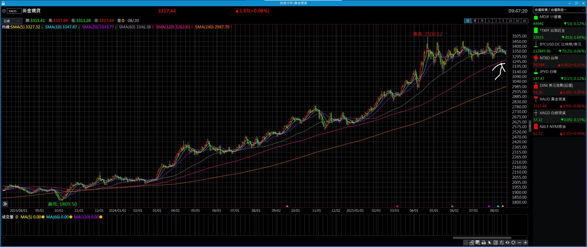Expand the watchlist group dropdown arrow
Image resolution: width=587 pixels, height=247 pixels.
[x=582, y=10]
